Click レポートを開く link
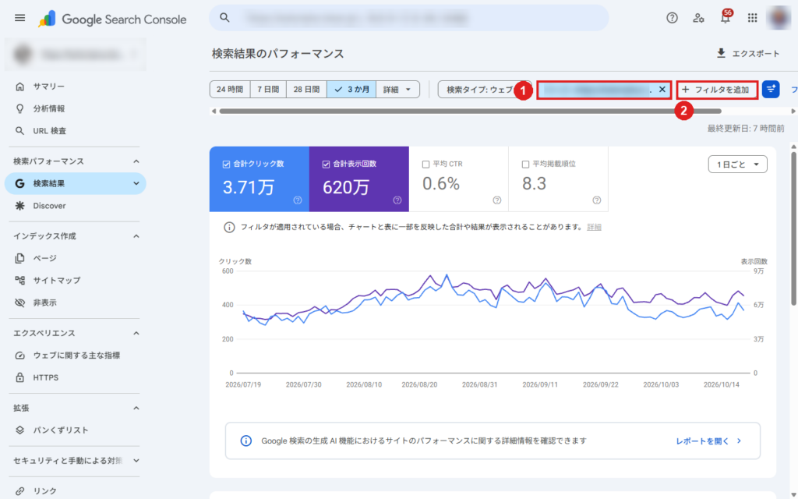Image resolution: width=798 pixels, height=499 pixels. click(708, 441)
